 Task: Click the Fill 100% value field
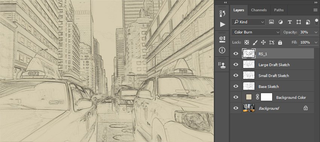click(306, 42)
